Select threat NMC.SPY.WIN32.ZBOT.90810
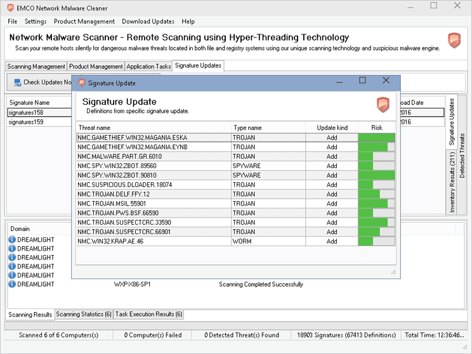The width and height of the screenshot is (472, 354). point(154,175)
